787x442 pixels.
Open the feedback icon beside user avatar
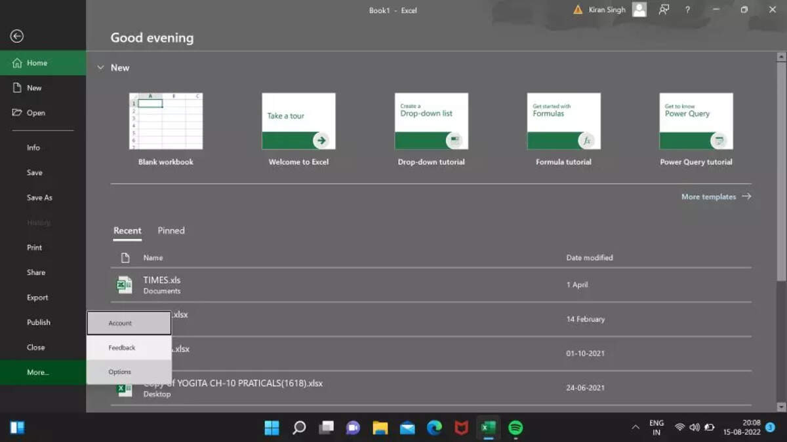click(664, 10)
